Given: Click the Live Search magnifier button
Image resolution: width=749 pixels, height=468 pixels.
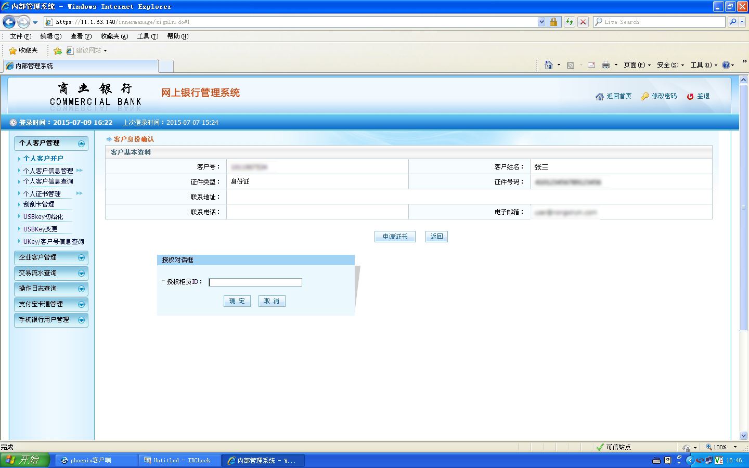Looking at the screenshot, I should click(733, 22).
